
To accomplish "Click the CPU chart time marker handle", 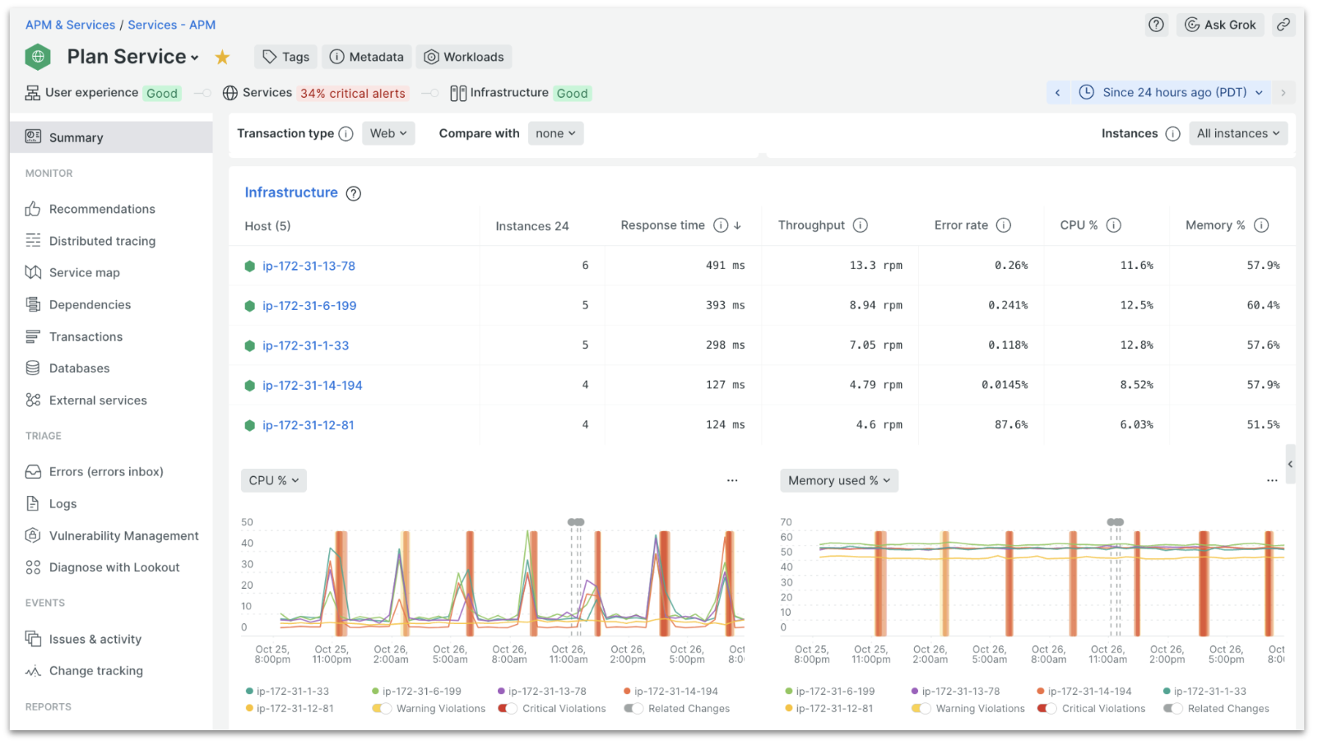I will coord(576,522).
